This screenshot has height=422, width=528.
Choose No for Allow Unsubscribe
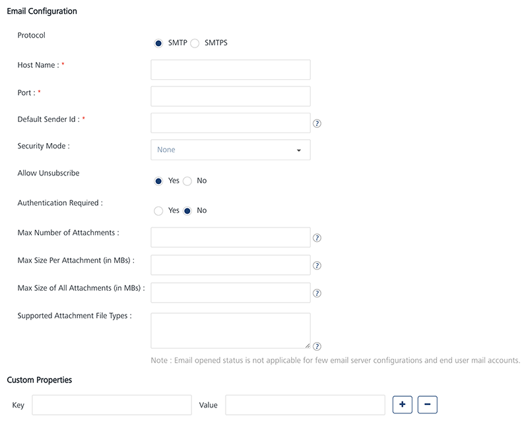(187, 181)
